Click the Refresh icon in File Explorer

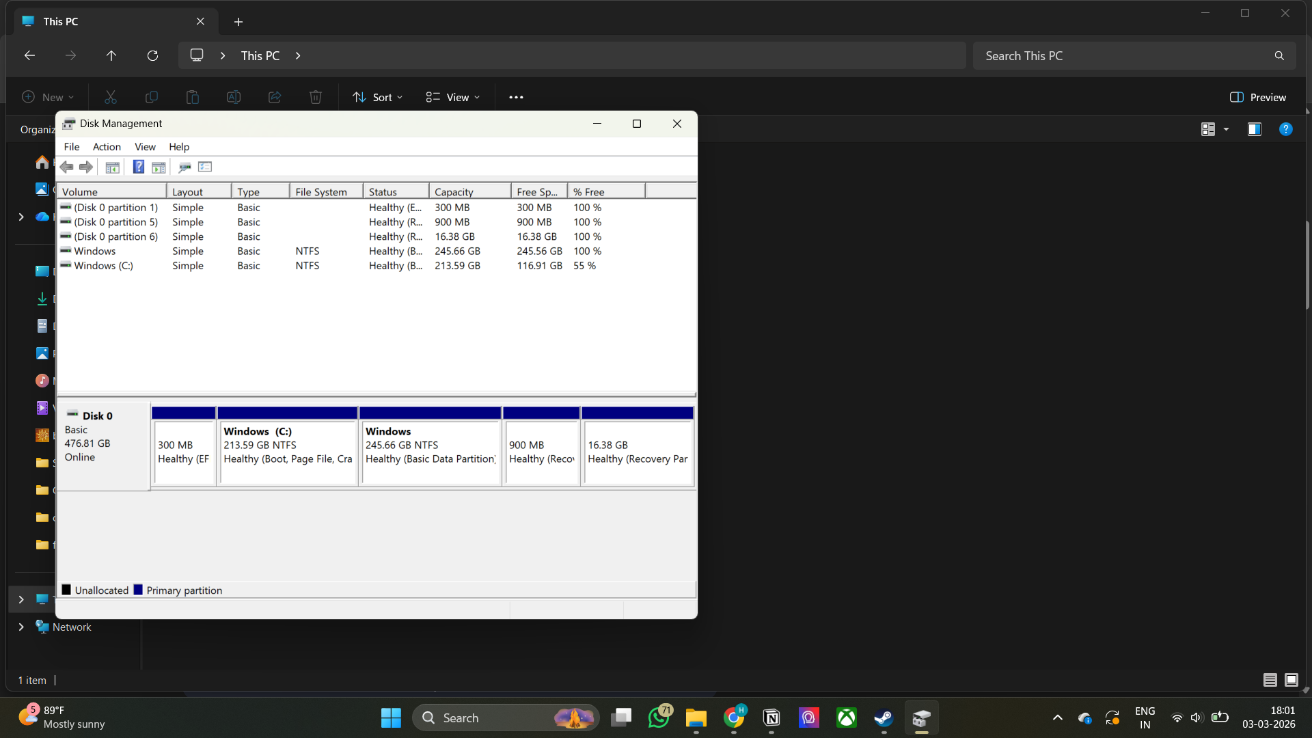point(152,55)
